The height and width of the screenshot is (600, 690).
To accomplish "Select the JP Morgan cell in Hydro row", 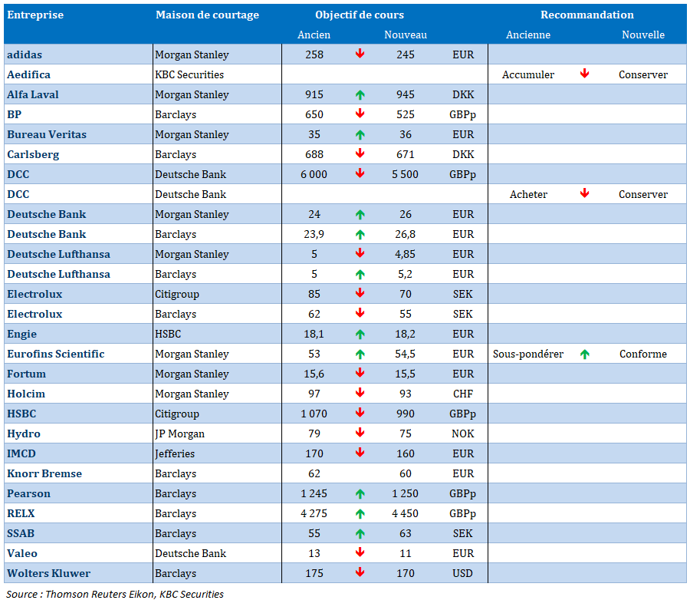I will 179,434.
